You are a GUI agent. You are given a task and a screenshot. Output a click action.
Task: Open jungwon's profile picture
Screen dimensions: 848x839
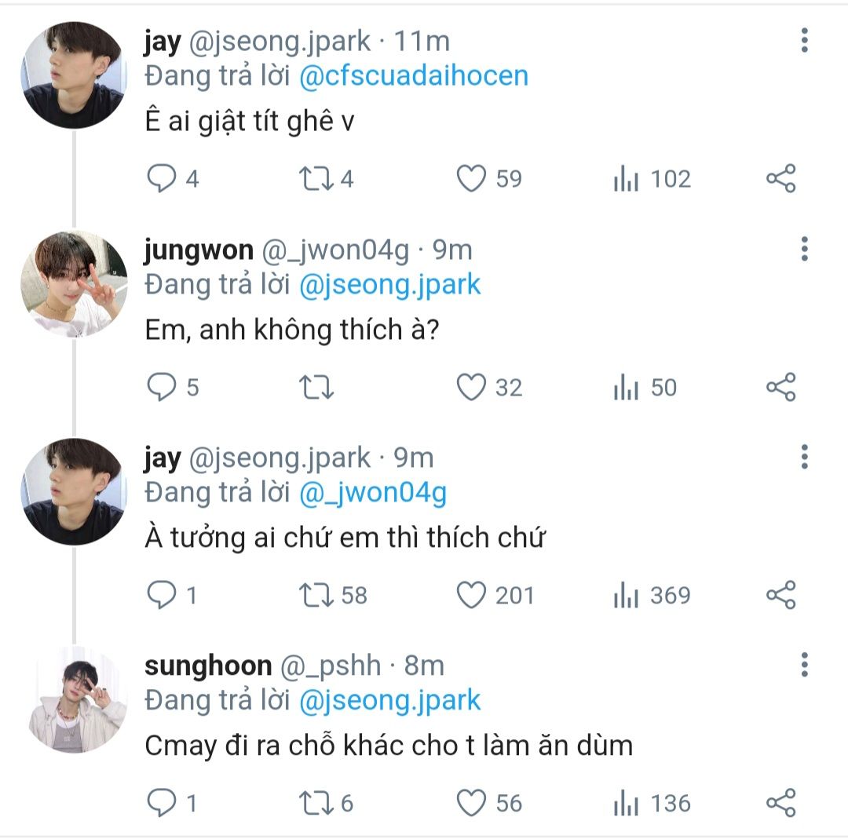[74, 284]
